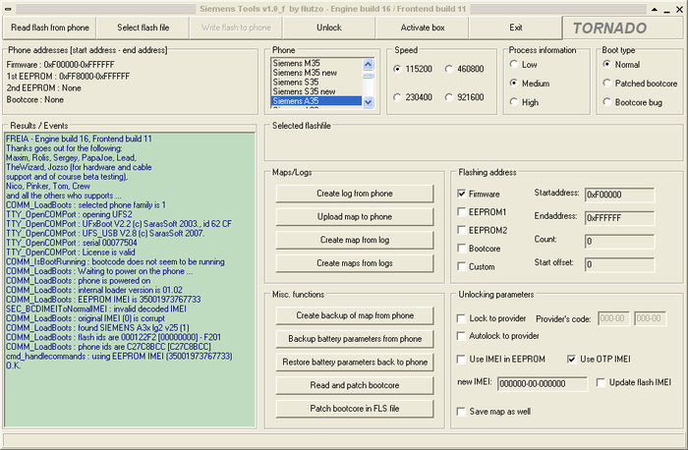Select Siemens M35 new in phone list
This screenshot has width=688, height=450.
316,73
